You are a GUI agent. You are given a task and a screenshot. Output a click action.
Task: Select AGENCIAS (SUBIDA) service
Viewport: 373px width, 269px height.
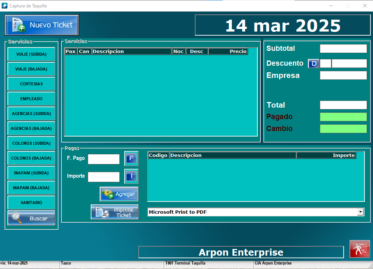click(31, 114)
